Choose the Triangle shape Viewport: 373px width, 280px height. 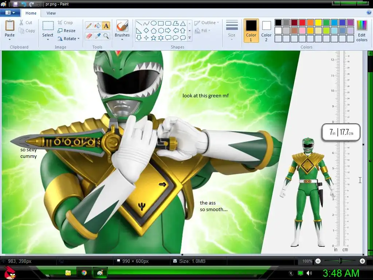[x=183, y=23]
